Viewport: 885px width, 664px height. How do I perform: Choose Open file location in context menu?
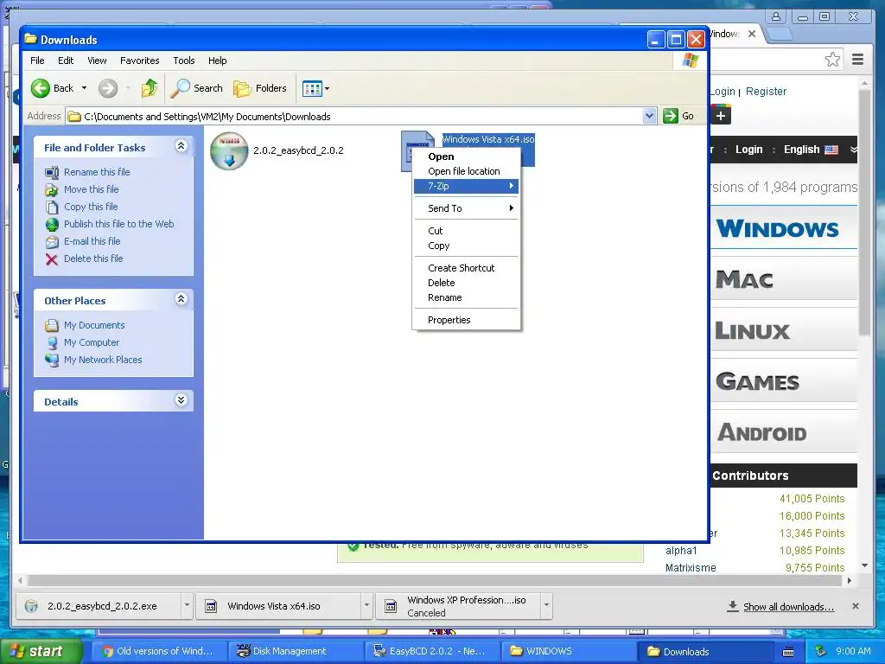click(466, 171)
